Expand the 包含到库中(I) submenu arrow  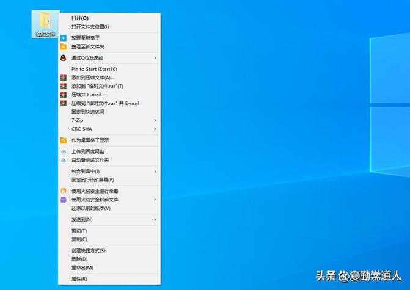pos(155,172)
